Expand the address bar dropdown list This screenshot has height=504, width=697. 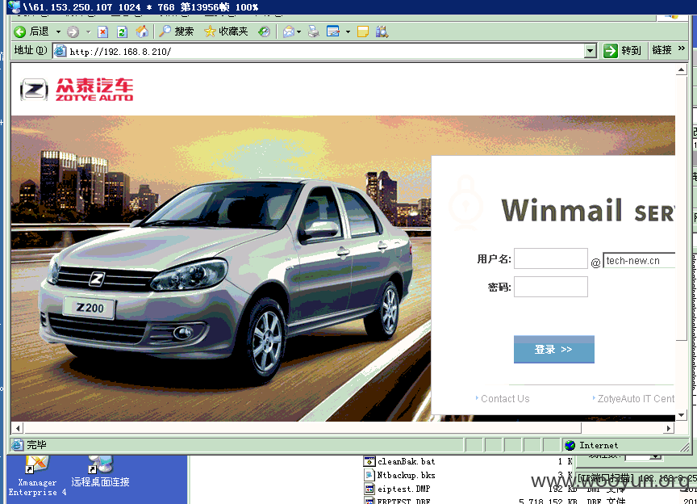590,51
